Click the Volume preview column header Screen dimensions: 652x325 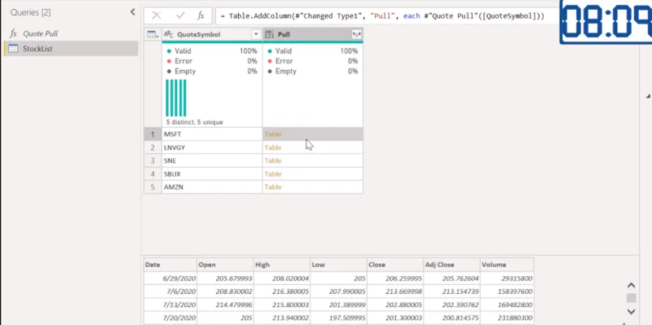pyautogui.click(x=507, y=265)
